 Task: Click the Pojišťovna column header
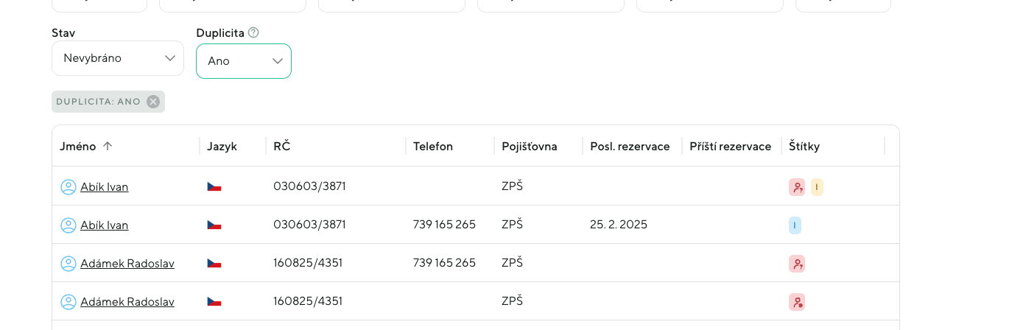[x=530, y=147]
